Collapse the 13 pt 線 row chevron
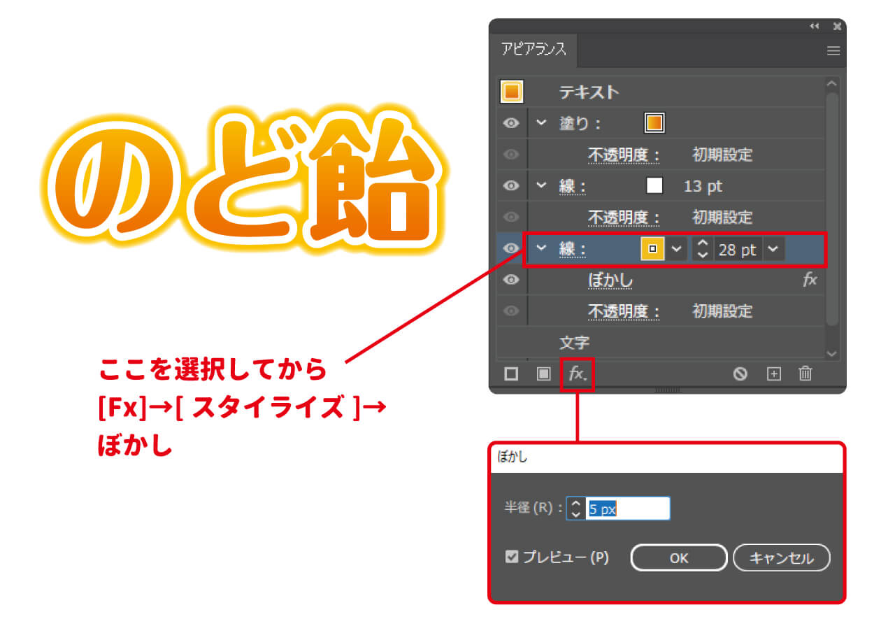The image size is (895, 619). [x=540, y=186]
